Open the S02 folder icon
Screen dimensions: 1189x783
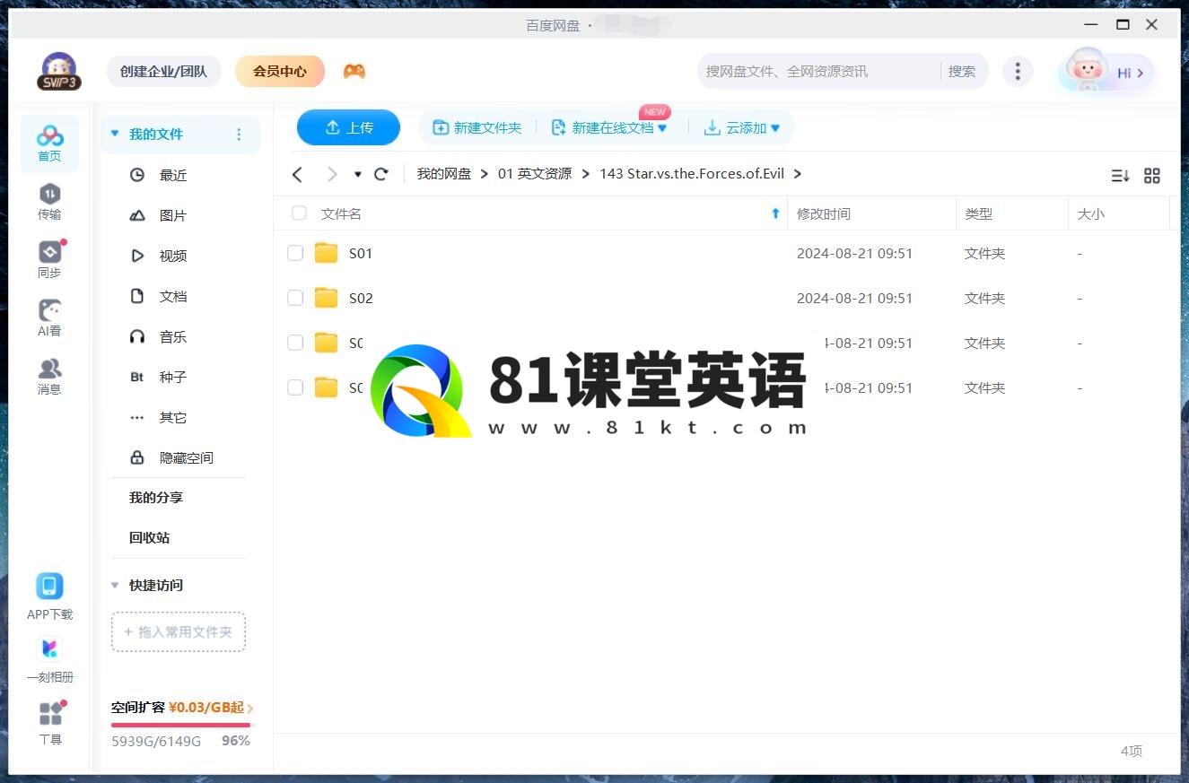(327, 298)
